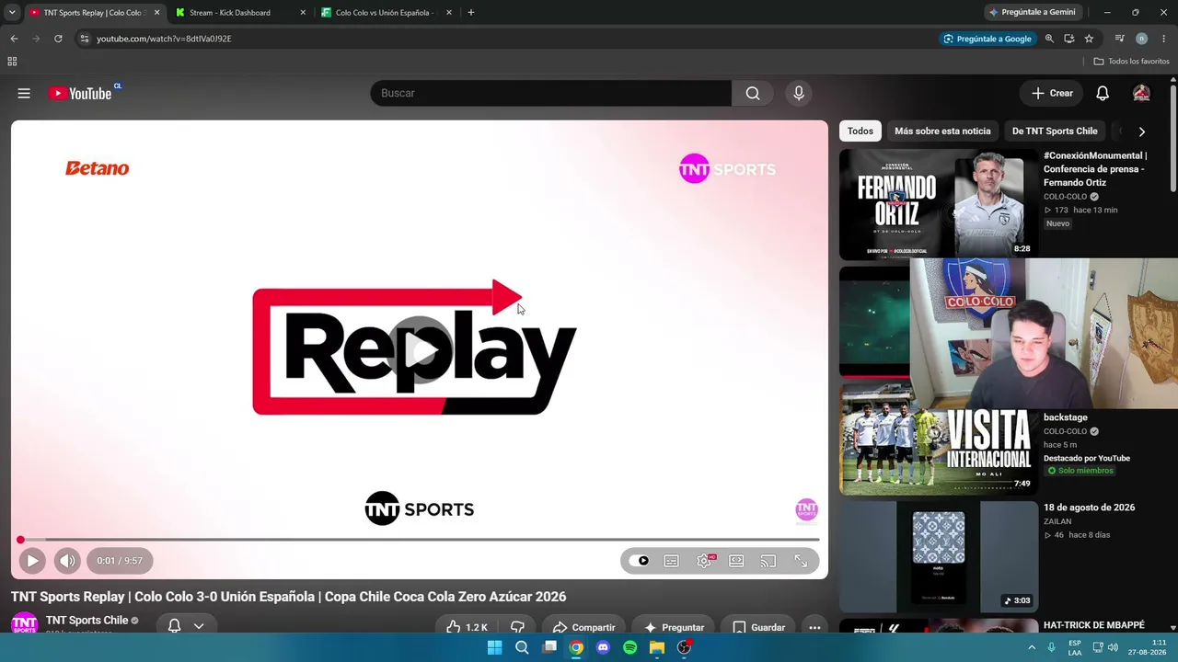Open Discord from the taskbar

click(x=603, y=647)
